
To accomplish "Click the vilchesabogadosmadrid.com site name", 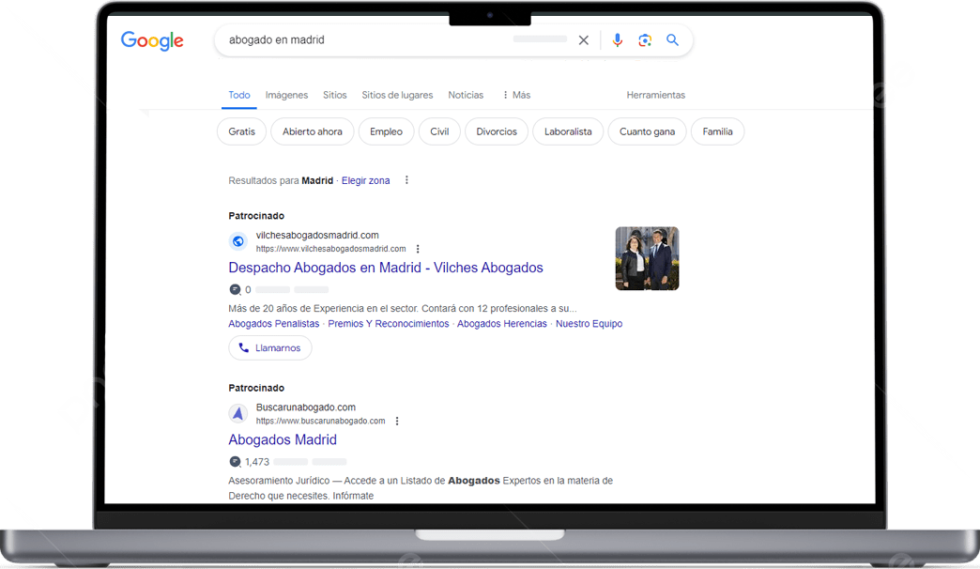I will pos(317,235).
